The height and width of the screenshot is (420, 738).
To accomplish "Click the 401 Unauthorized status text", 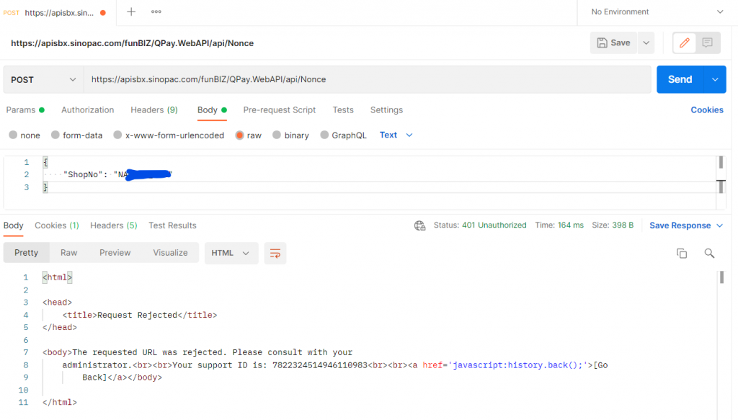I will coord(494,225).
